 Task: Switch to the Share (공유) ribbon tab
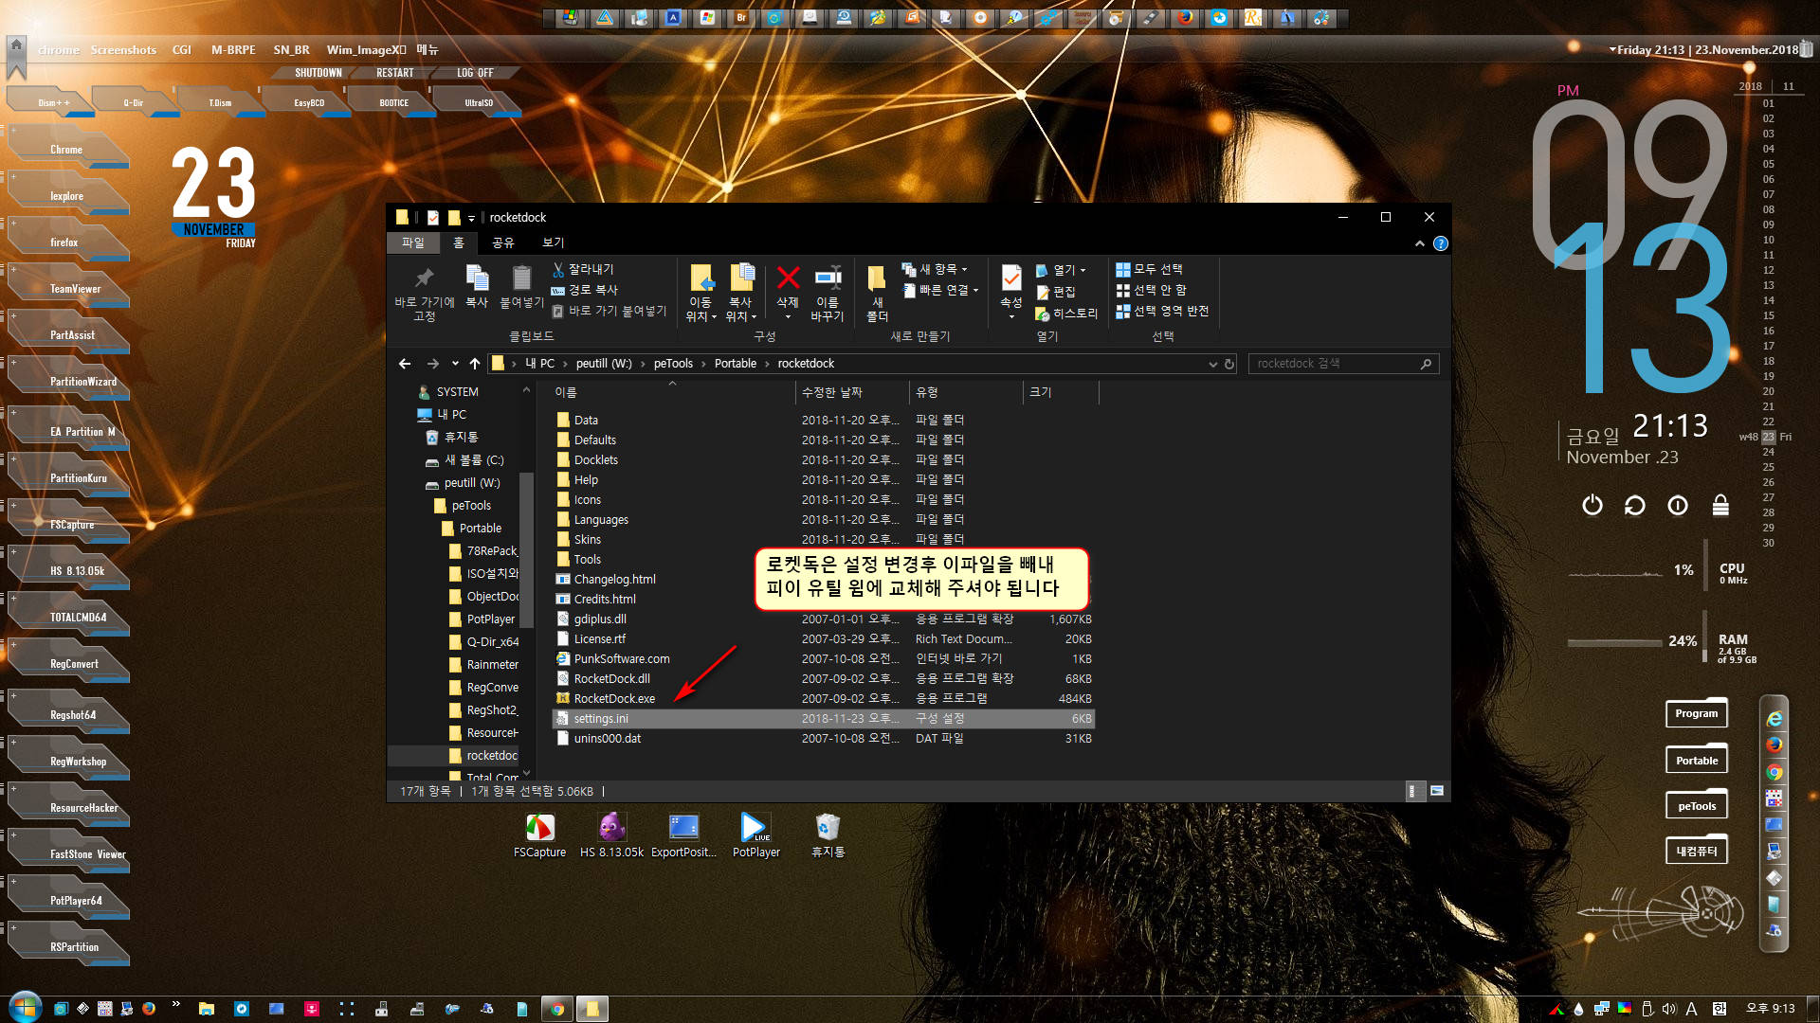(503, 243)
